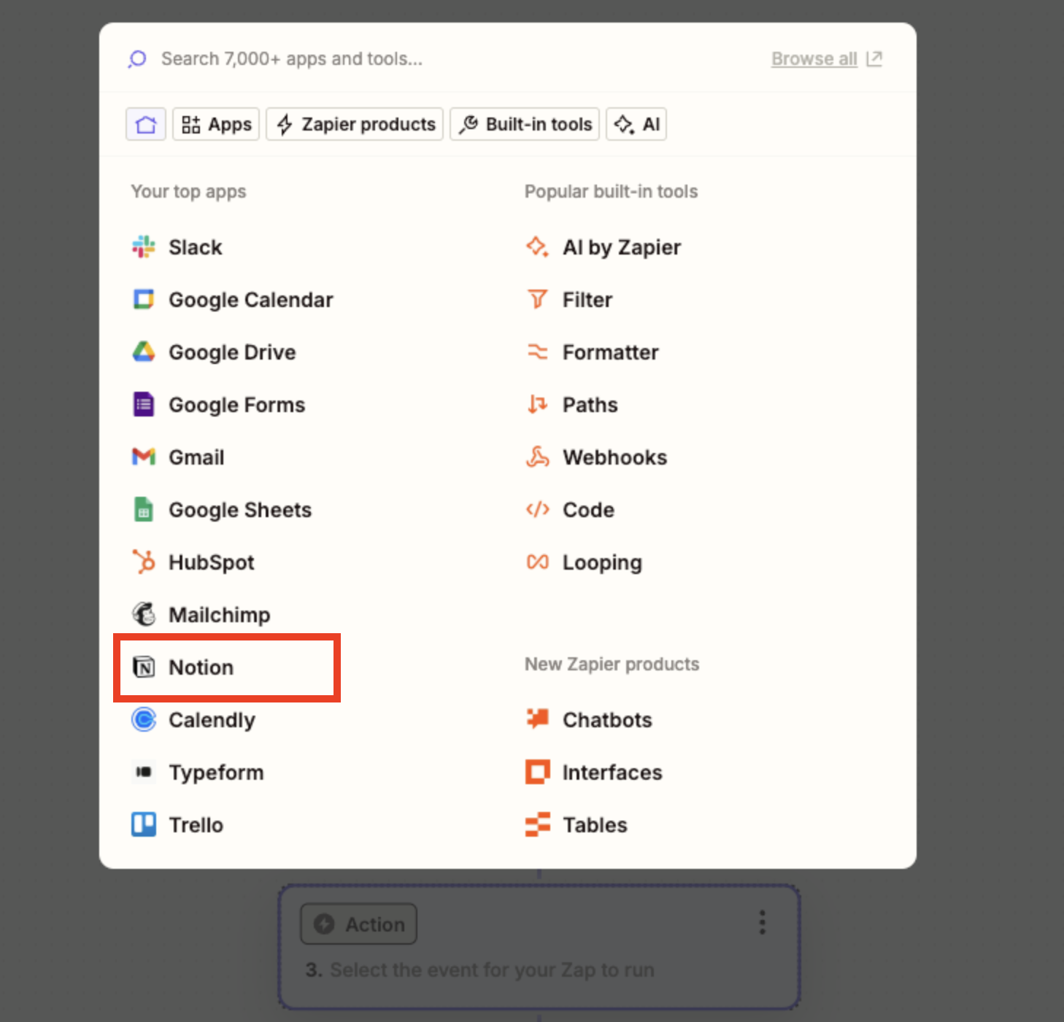Pick the Notion app
The image size is (1064, 1022).
click(182, 667)
